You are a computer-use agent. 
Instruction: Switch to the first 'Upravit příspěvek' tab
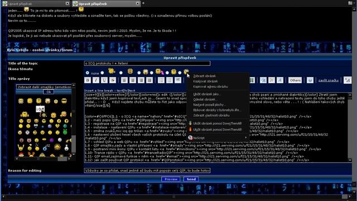[x=36, y=4]
